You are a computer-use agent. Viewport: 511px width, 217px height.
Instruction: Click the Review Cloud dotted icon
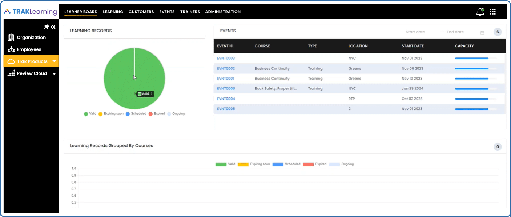tap(11, 73)
